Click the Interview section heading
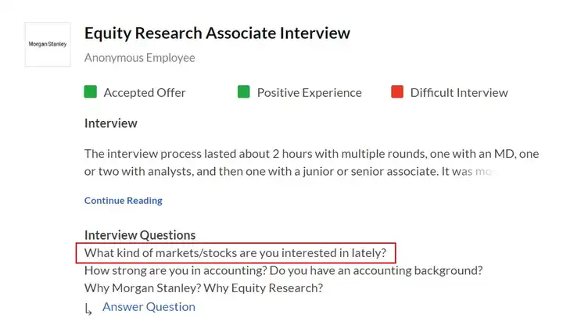 pos(110,123)
